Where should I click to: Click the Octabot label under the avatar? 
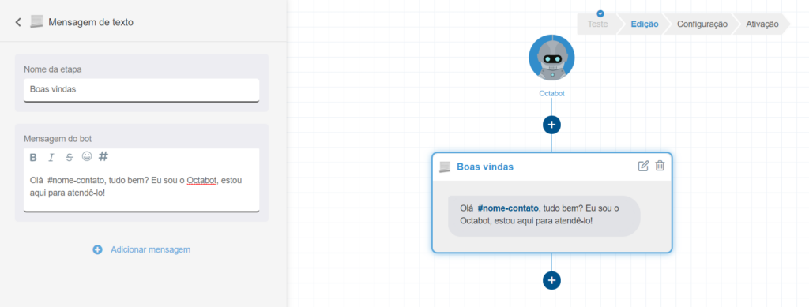point(551,94)
